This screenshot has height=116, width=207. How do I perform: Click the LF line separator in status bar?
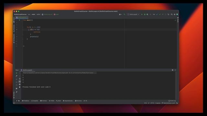tap(148, 103)
